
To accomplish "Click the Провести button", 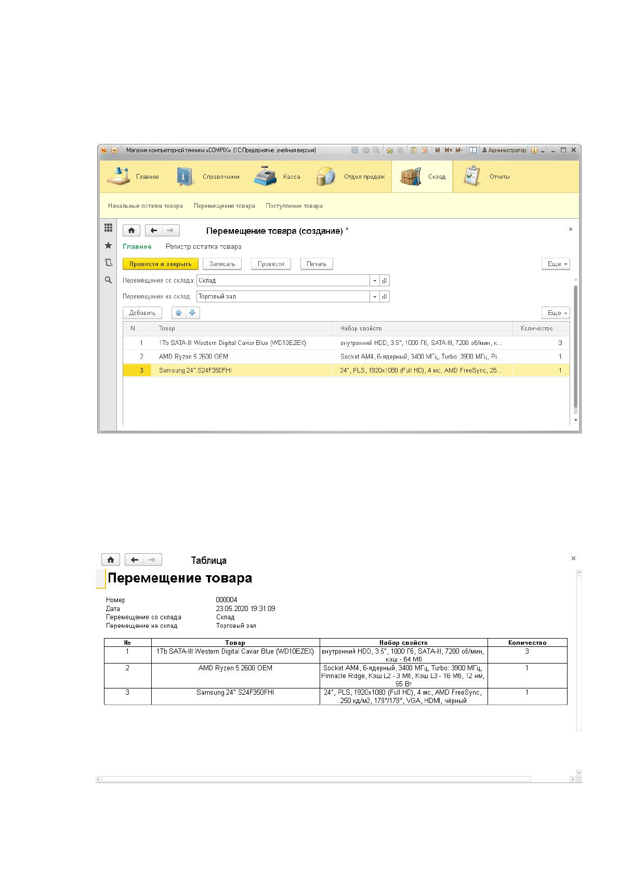I will 271,264.
